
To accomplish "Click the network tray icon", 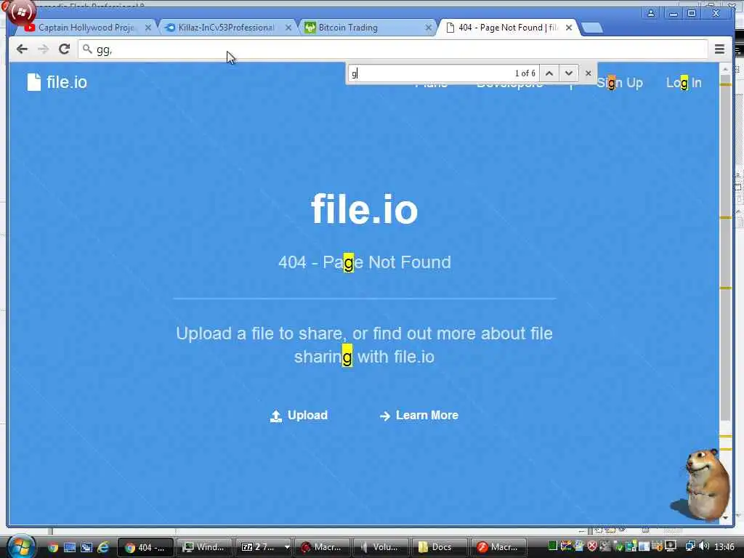I will pos(690,546).
